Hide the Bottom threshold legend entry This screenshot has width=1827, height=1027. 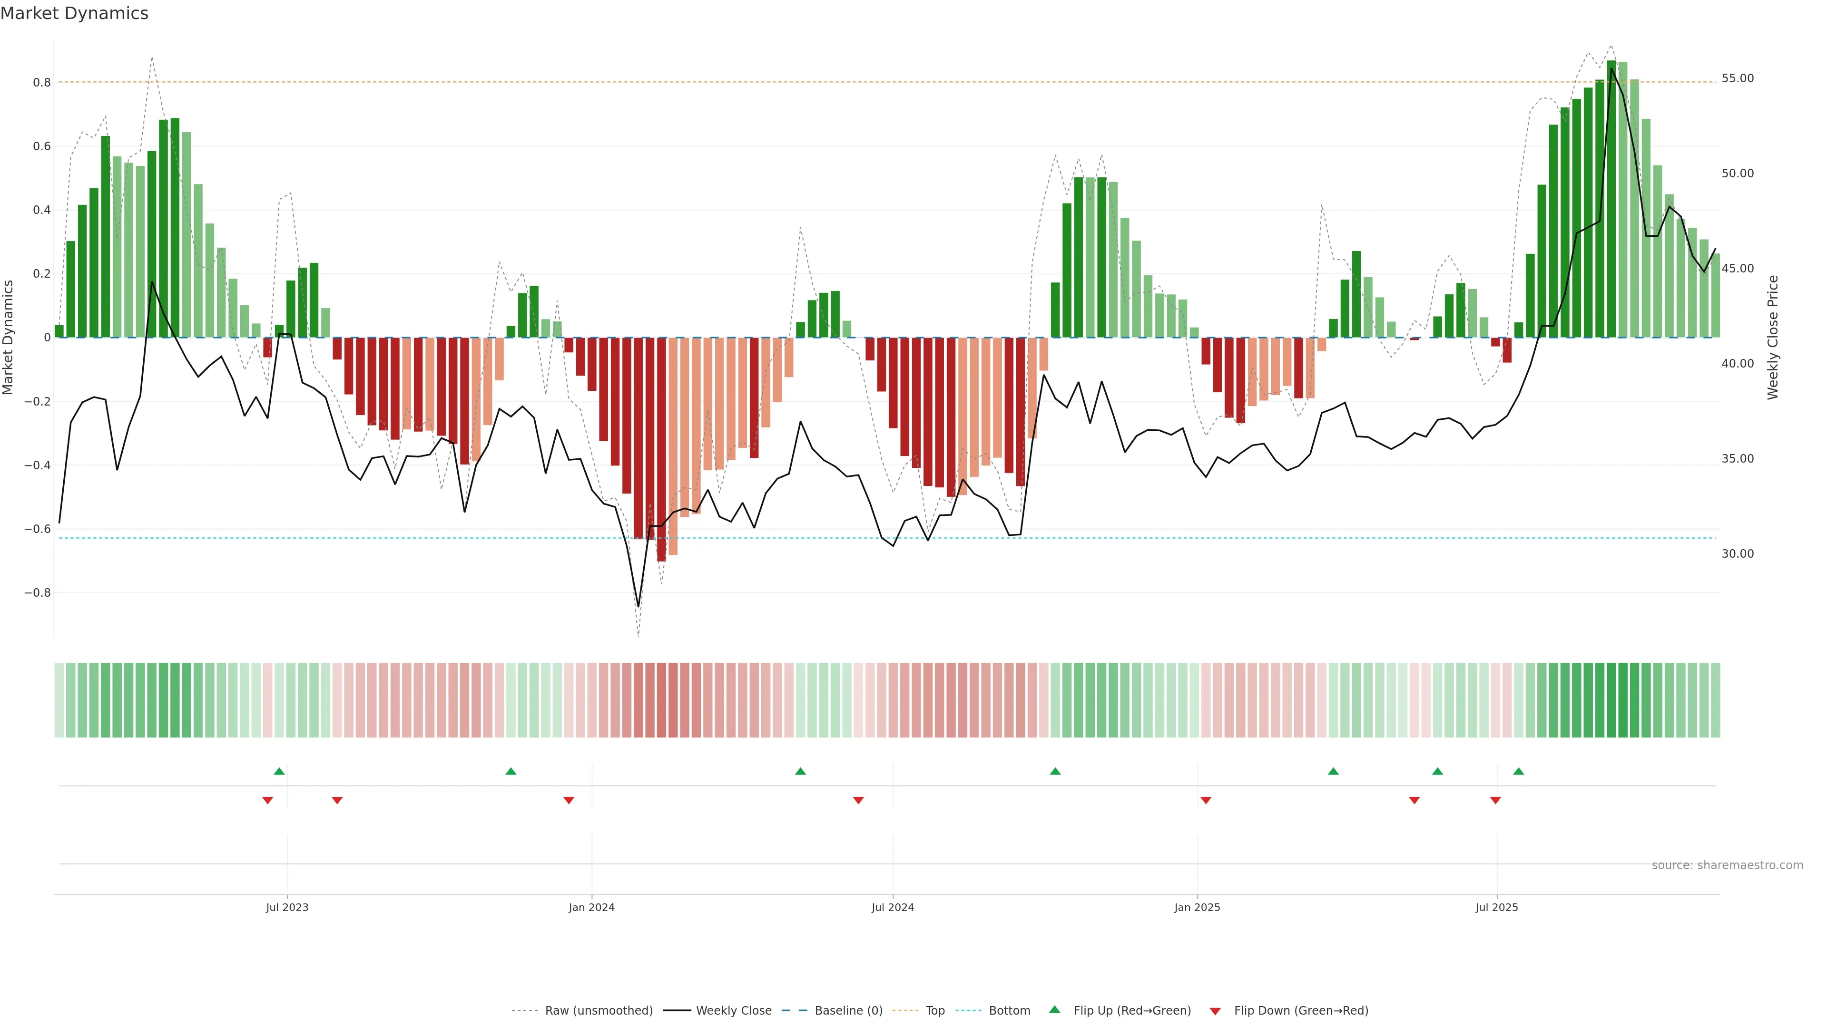pyautogui.click(x=1009, y=1011)
